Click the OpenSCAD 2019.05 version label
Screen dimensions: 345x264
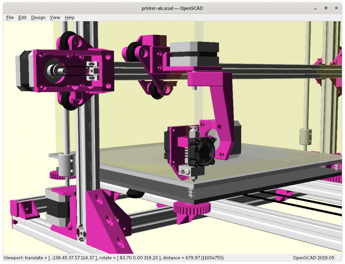click(x=314, y=258)
